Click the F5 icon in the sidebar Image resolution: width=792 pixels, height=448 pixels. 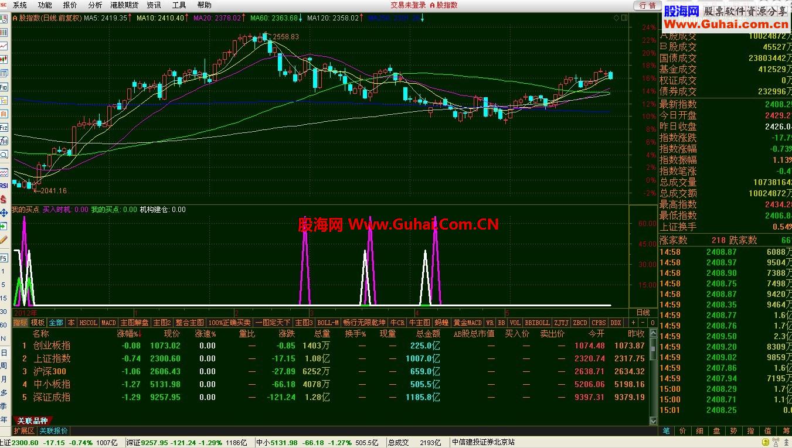coord(4,258)
